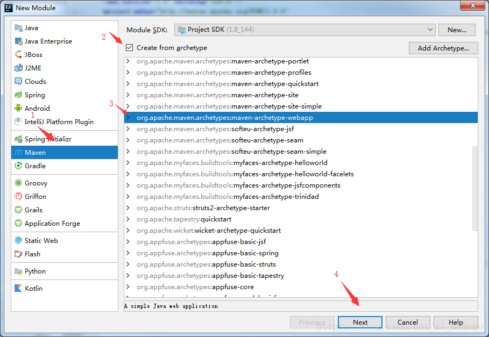The width and height of the screenshot is (489, 337).
Task: Select the Java module type icon
Action: click(18, 28)
